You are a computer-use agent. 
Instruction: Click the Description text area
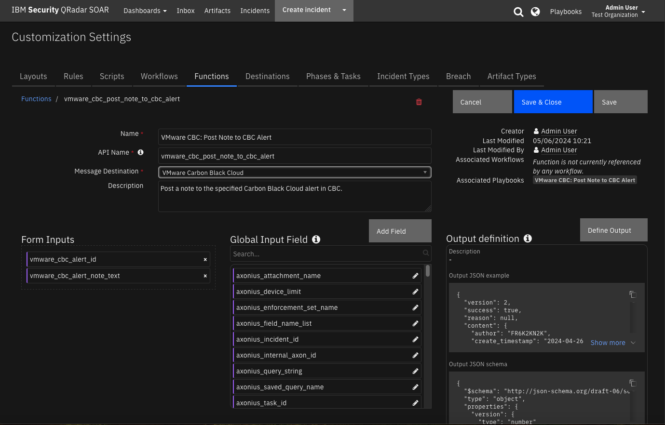[x=295, y=196]
